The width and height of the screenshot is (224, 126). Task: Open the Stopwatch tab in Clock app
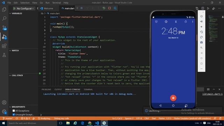tap(185, 22)
